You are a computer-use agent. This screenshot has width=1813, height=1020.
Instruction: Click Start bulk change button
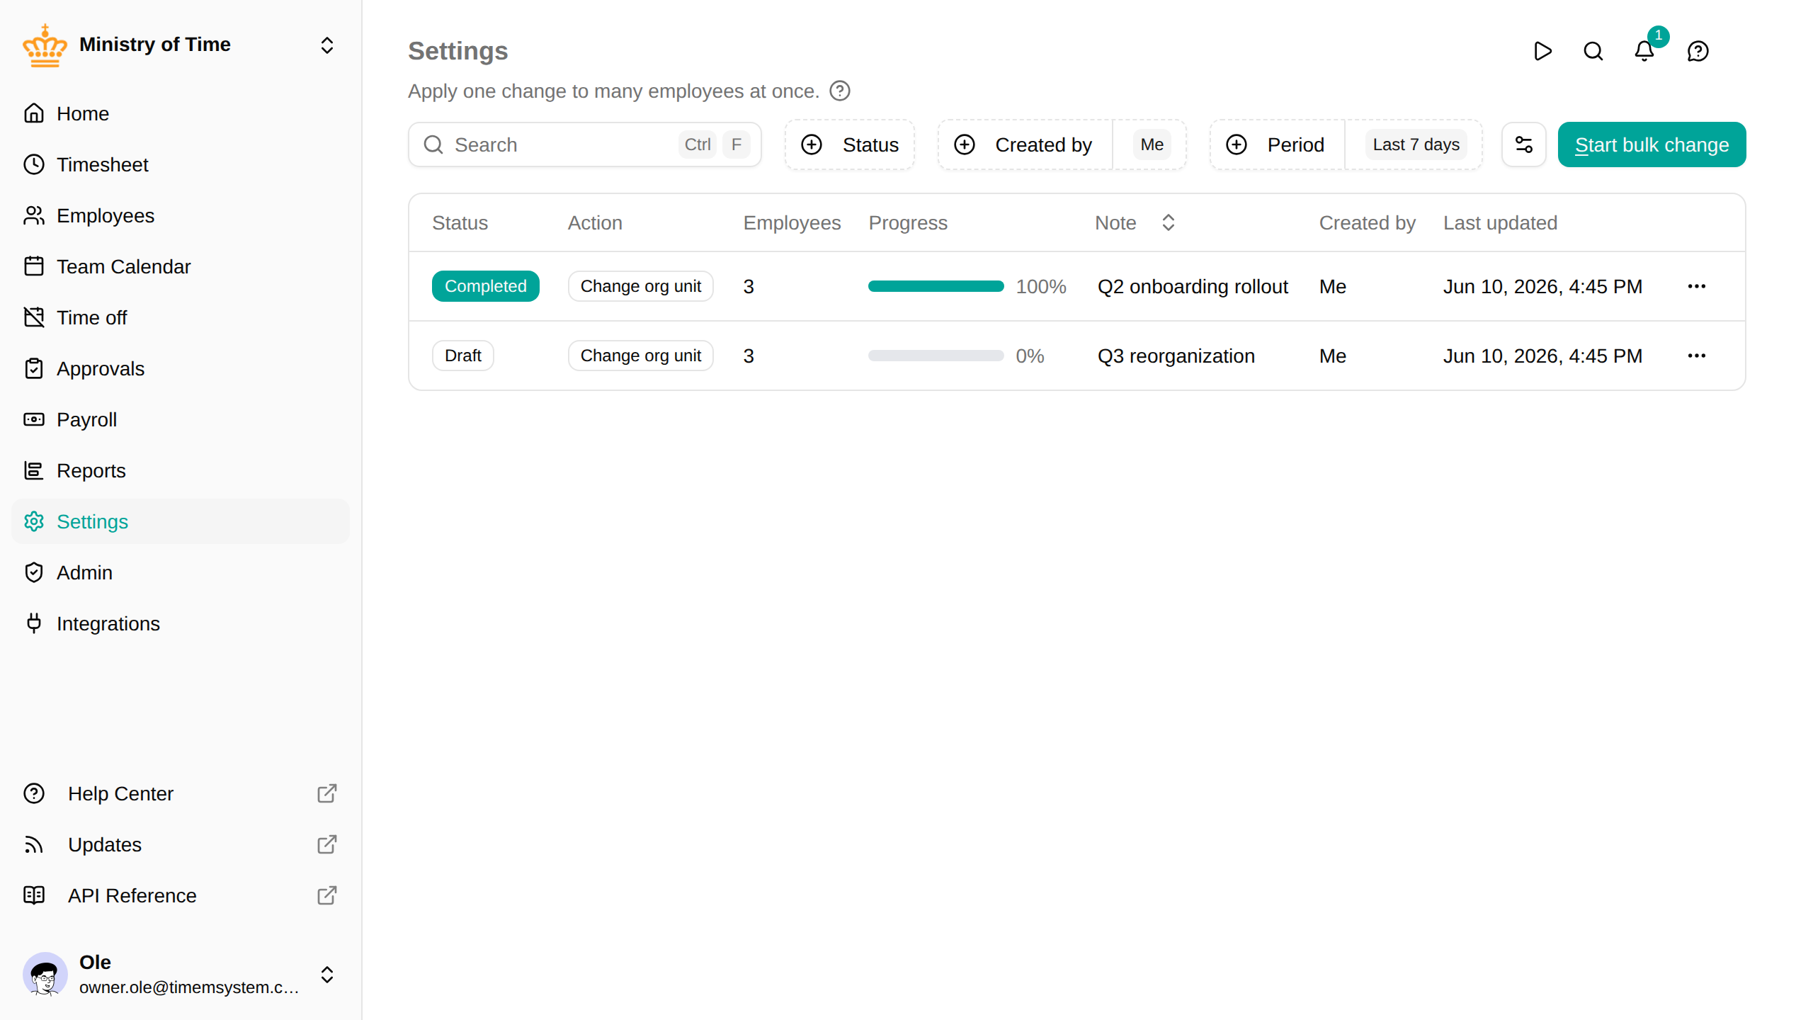point(1652,144)
